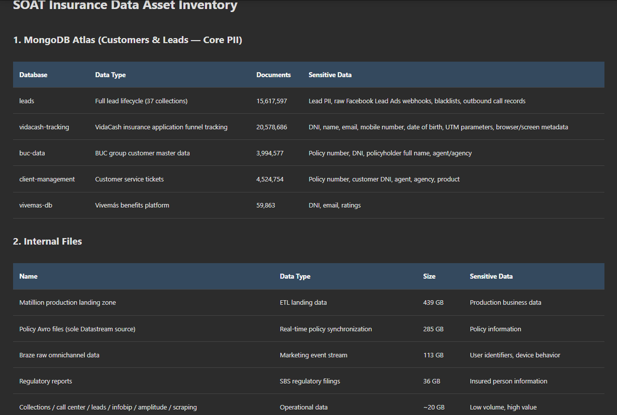Click the 20,578,686 documents value
617x415 pixels.
coord(272,127)
